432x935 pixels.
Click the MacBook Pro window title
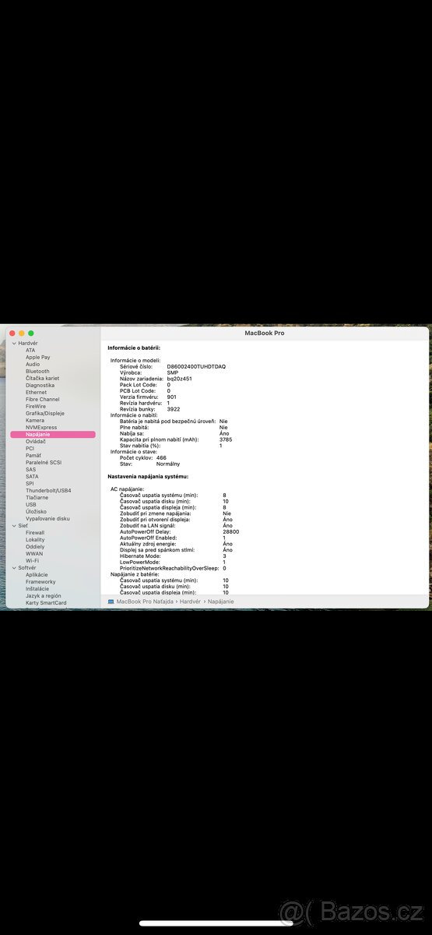pyautogui.click(x=265, y=333)
